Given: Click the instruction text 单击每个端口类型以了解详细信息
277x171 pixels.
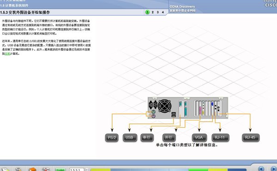Looking at the screenshot, I should pos(187,145).
